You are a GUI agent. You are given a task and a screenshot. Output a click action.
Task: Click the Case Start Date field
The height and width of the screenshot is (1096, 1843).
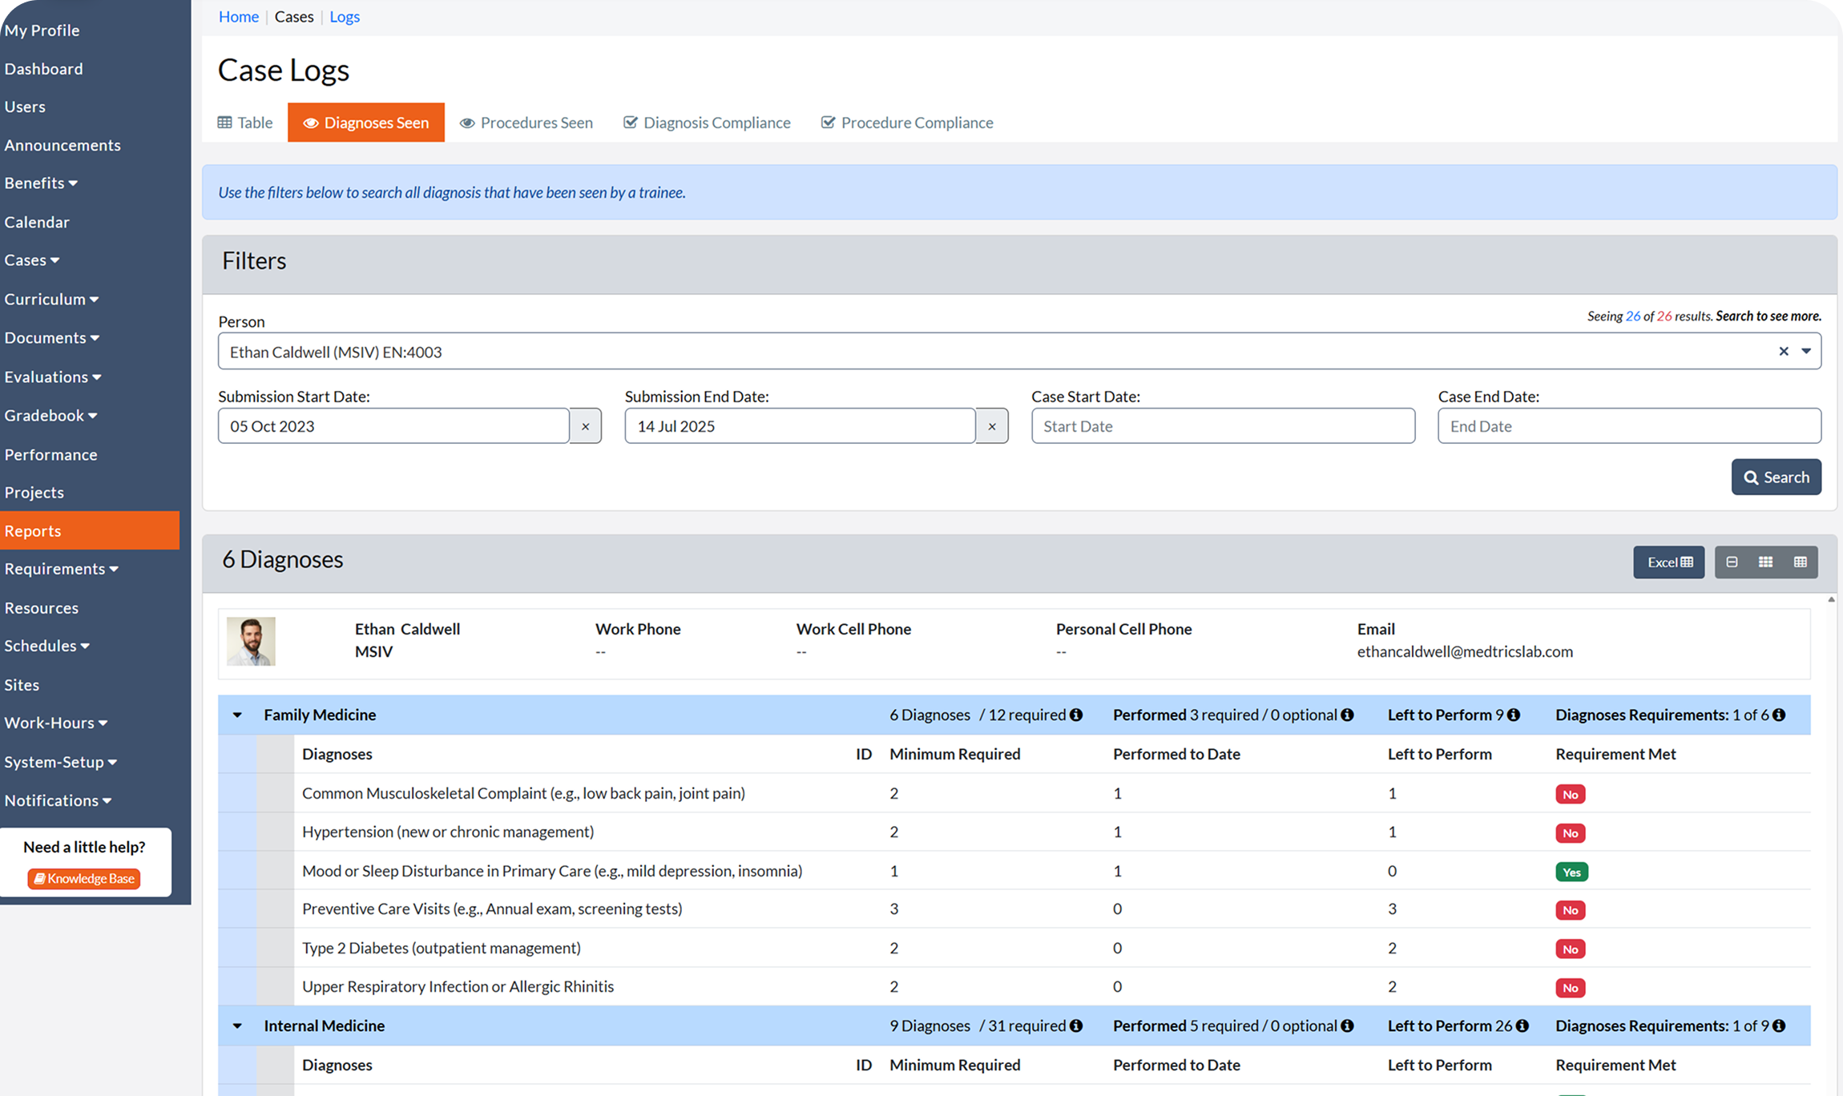pyautogui.click(x=1222, y=426)
